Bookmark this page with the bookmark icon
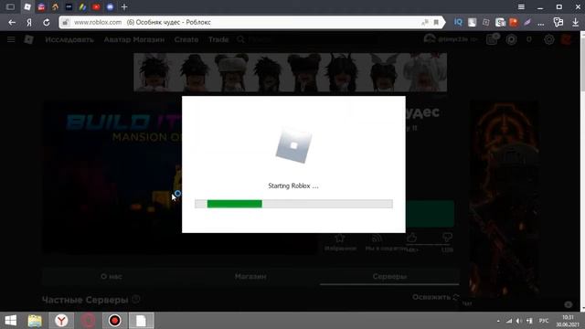This screenshot has height=329, width=585. 436,22
